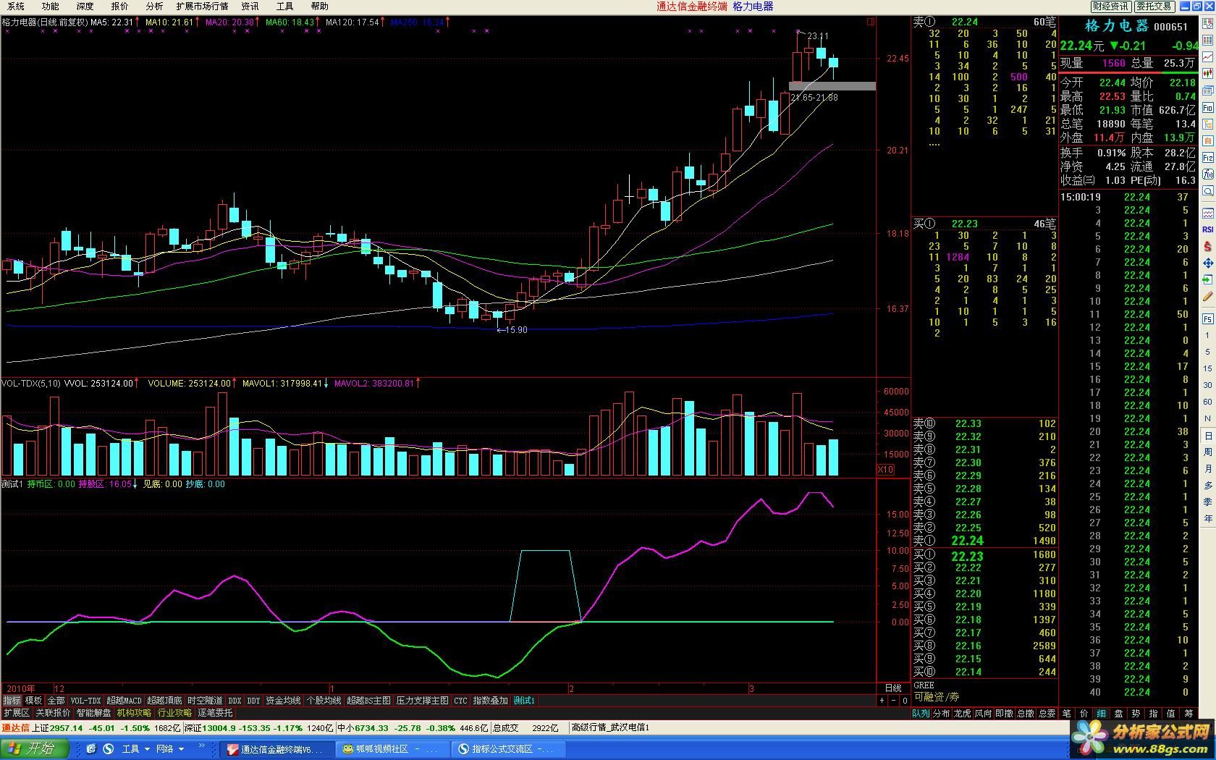
Task: Switch to 队列 tab below order book
Action: [x=921, y=714]
